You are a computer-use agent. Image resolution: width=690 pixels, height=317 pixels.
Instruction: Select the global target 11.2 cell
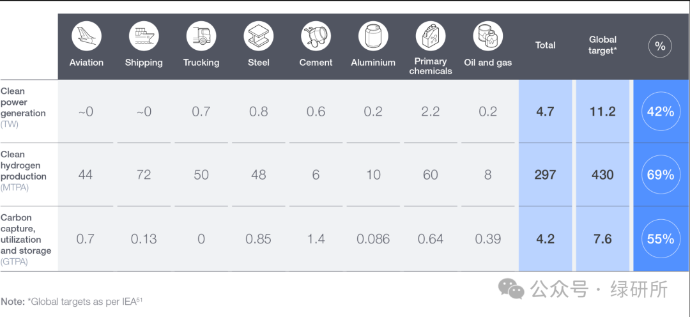[x=602, y=111]
